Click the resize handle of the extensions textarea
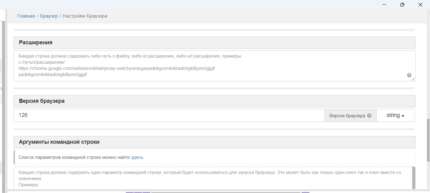Image resolution: width=430 pixels, height=193 pixels. [x=413, y=79]
